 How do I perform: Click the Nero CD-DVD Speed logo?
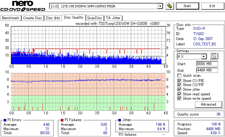click(x=22, y=6)
